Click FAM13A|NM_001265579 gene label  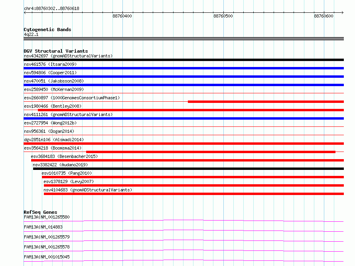pyautogui.click(x=47, y=237)
